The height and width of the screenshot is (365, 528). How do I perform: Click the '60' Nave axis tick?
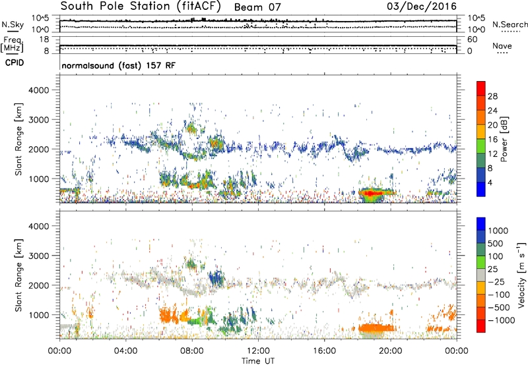[x=473, y=40]
